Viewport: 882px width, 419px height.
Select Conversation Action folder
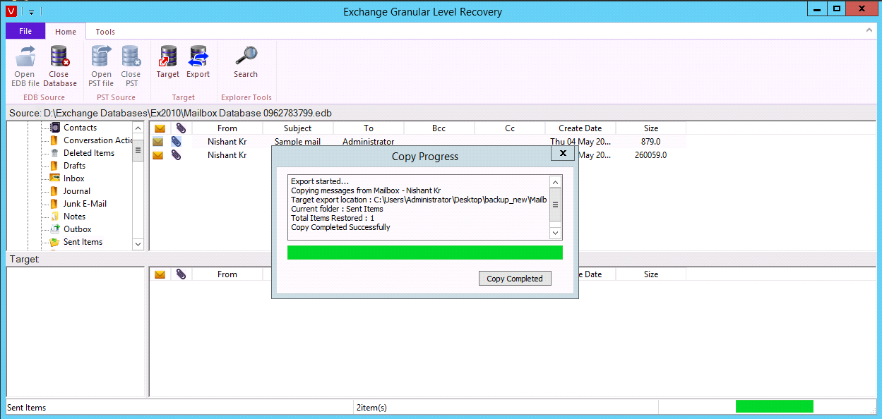(98, 140)
